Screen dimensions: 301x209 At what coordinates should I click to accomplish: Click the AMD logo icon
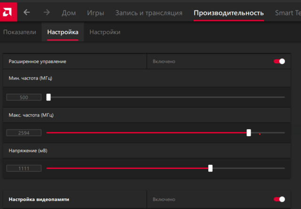point(8,12)
